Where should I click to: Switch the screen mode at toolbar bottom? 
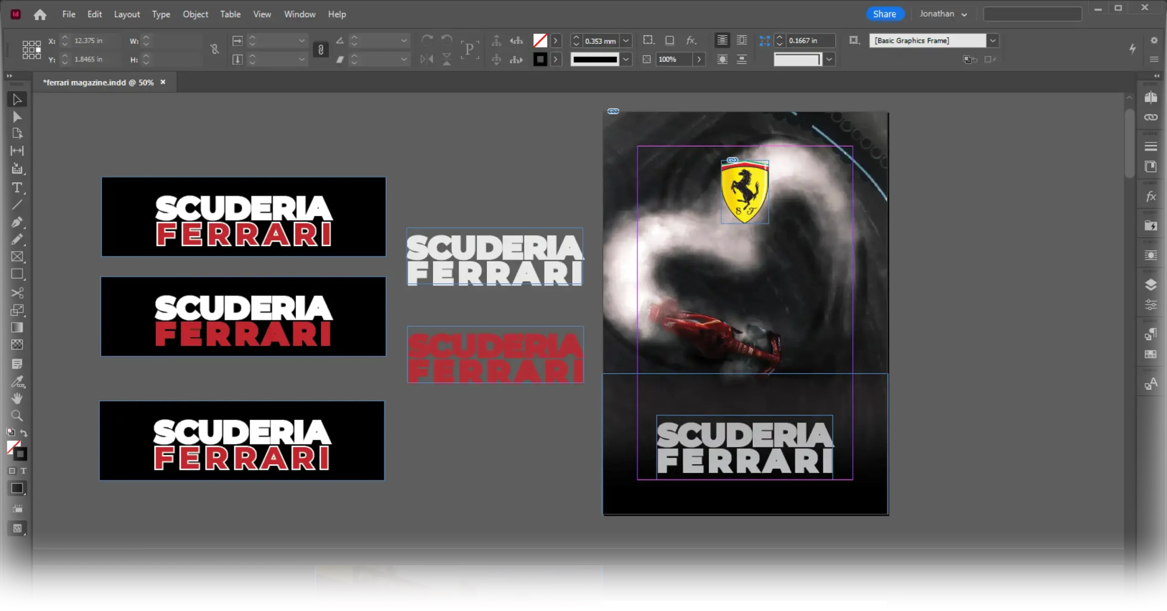pyautogui.click(x=17, y=529)
